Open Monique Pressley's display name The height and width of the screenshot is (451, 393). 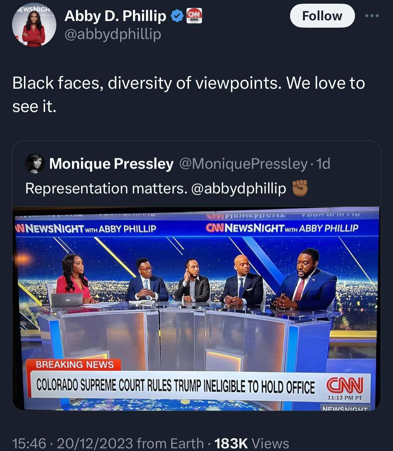coord(111,163)
